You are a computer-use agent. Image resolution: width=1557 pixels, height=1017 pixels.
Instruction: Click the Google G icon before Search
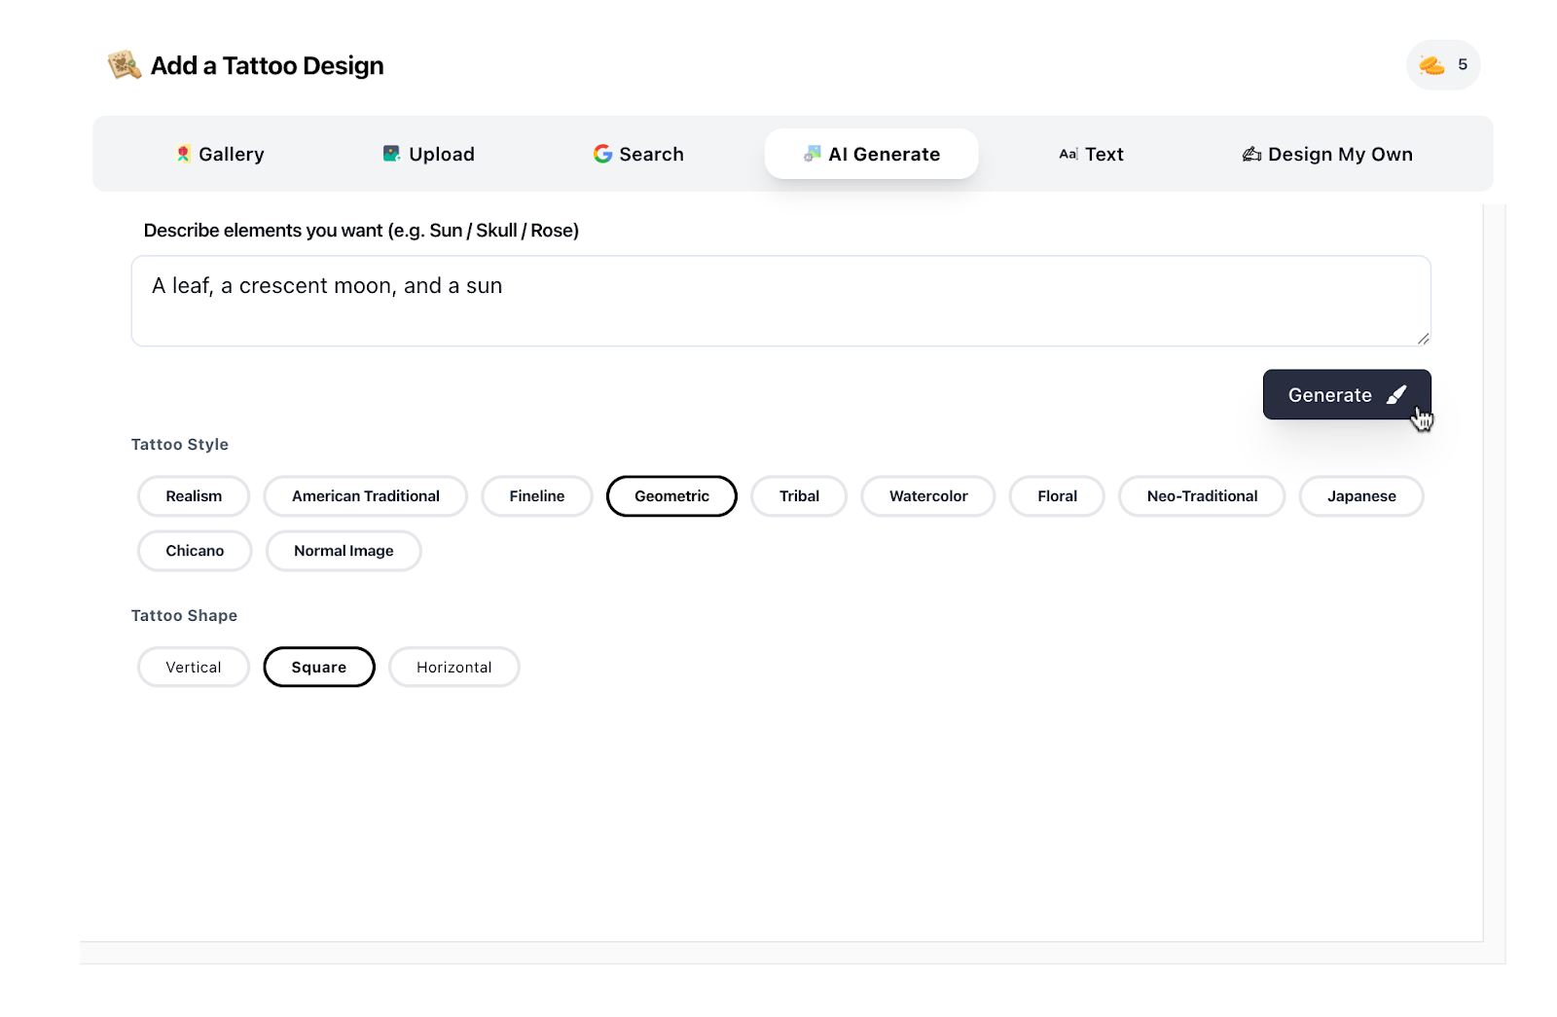(601, 153)
